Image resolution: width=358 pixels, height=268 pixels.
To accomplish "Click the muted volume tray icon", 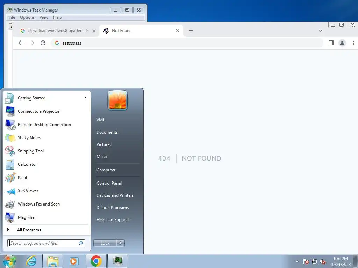I will [x=323, y=261].
